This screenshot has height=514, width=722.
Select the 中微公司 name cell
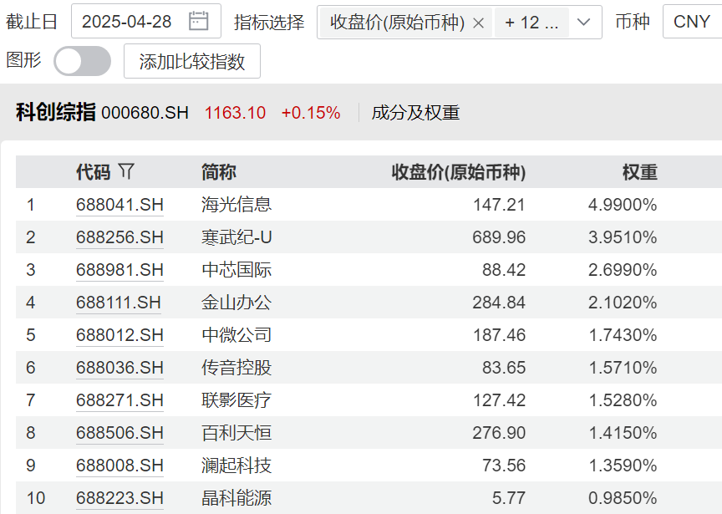236,335
